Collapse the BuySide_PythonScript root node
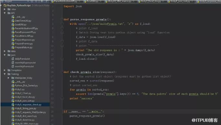This screenshot has width=221, height=125. click(x=1, y=5)
